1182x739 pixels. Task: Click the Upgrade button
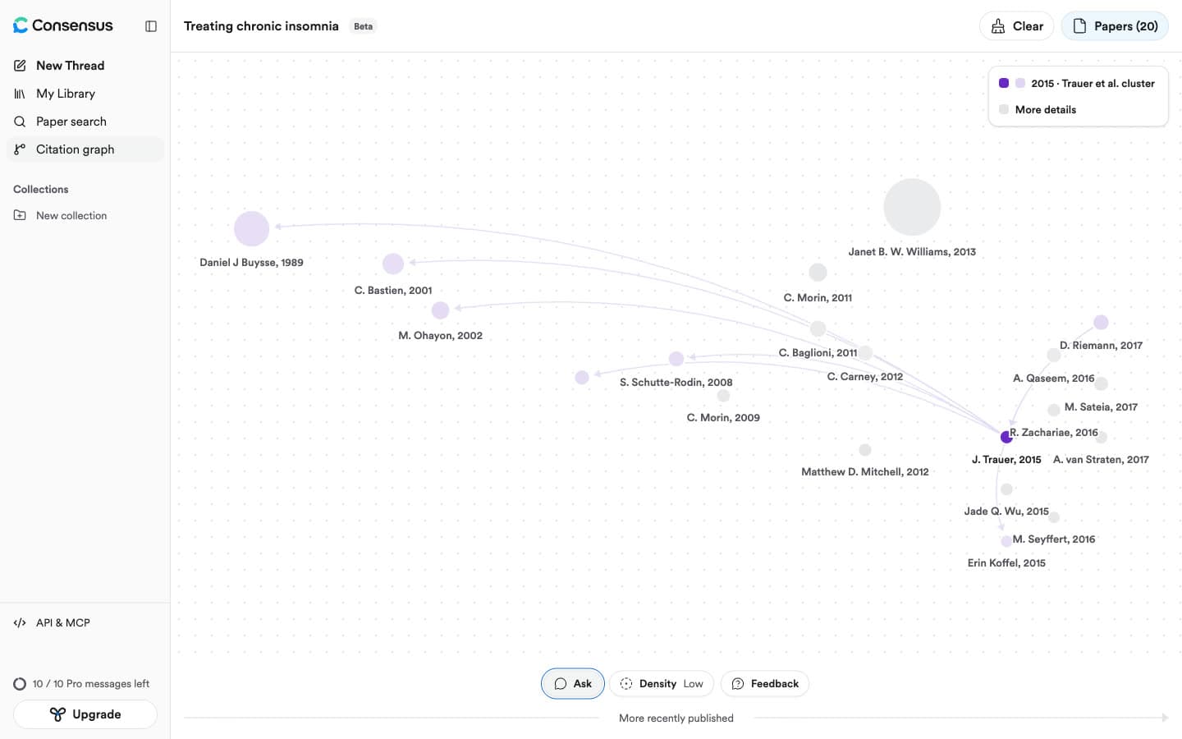85,714
